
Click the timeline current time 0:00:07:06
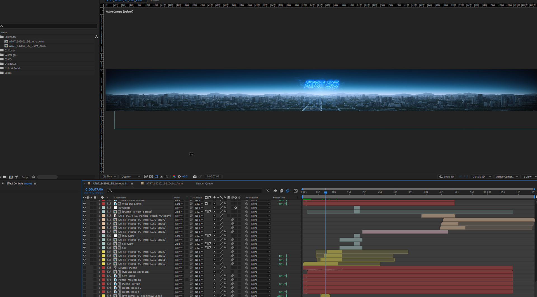pos(94,190)
